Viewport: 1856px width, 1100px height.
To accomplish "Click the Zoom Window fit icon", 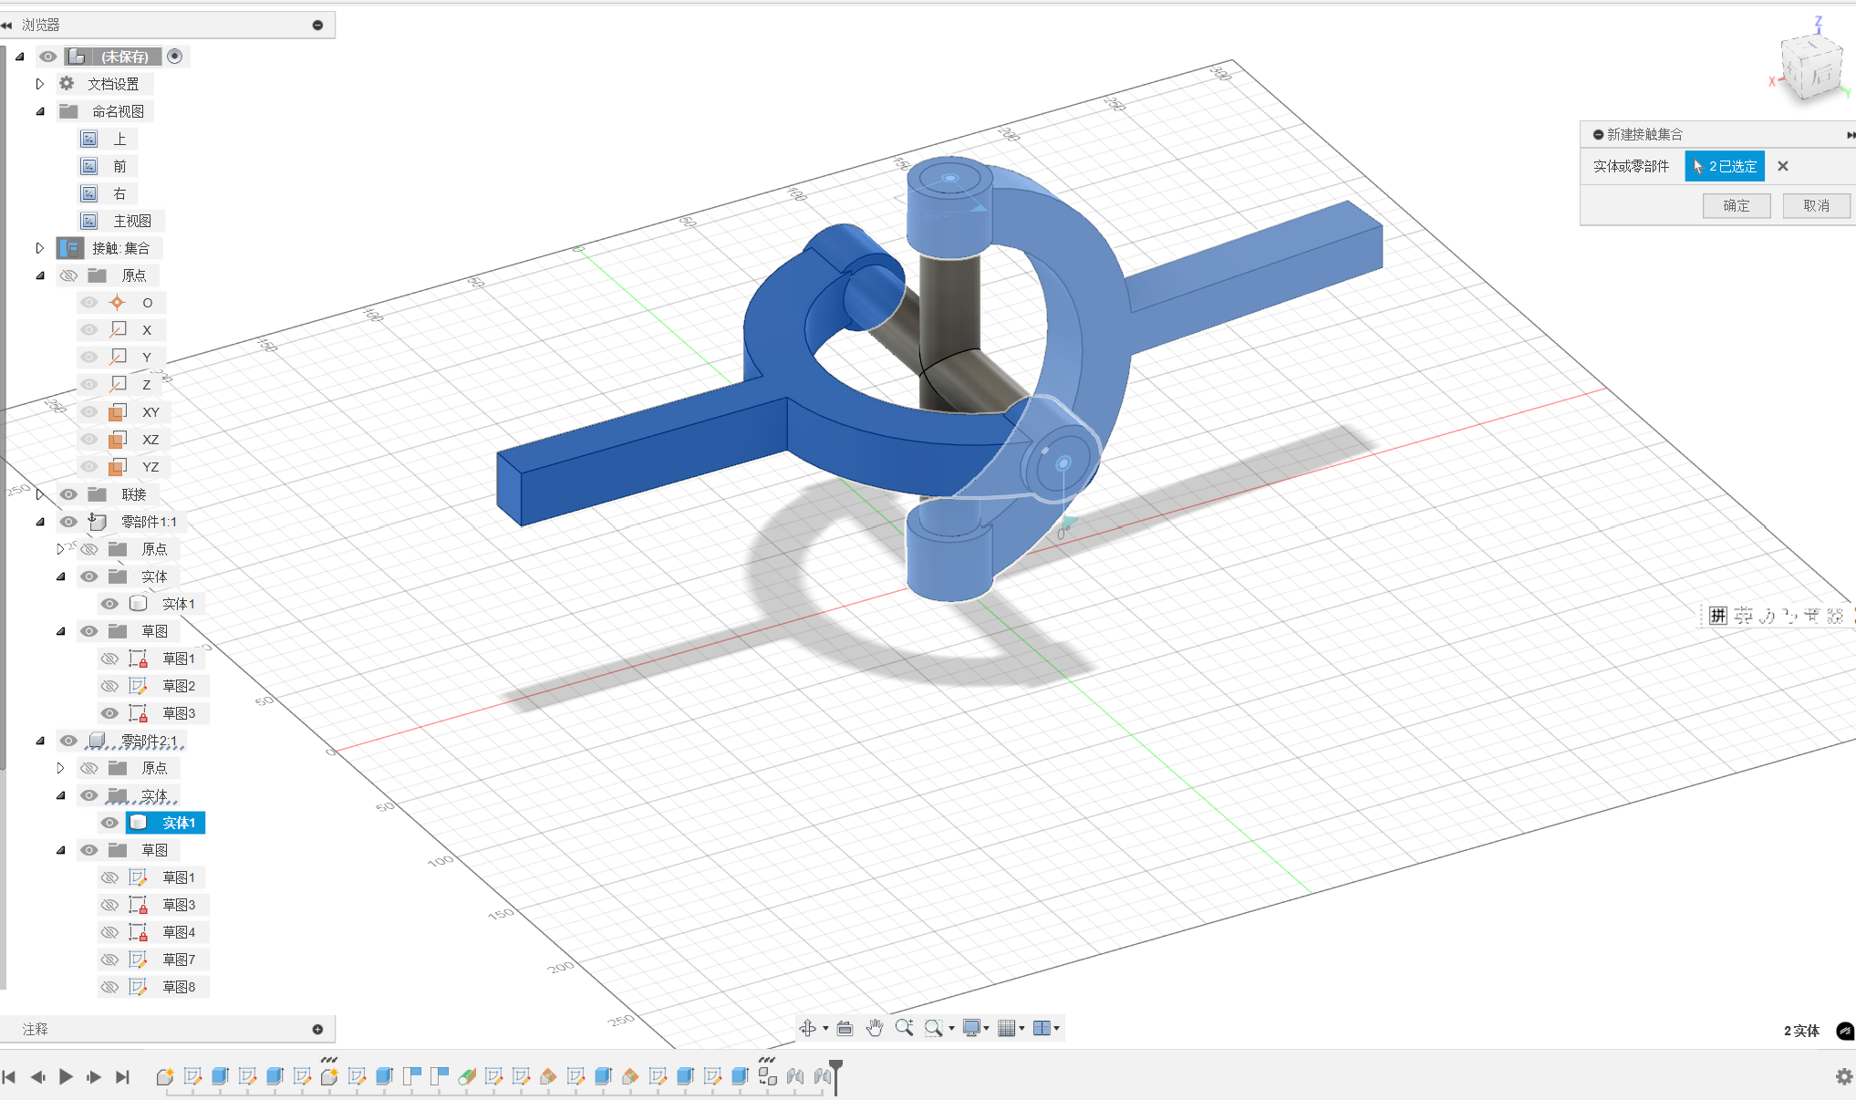I will 934,1028.
